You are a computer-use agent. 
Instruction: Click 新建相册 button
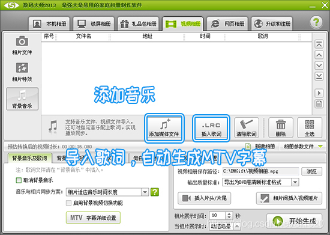260,146
